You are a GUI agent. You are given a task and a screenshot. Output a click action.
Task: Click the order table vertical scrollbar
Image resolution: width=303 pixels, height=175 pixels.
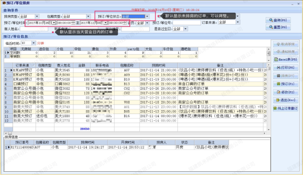coord(268,97)
